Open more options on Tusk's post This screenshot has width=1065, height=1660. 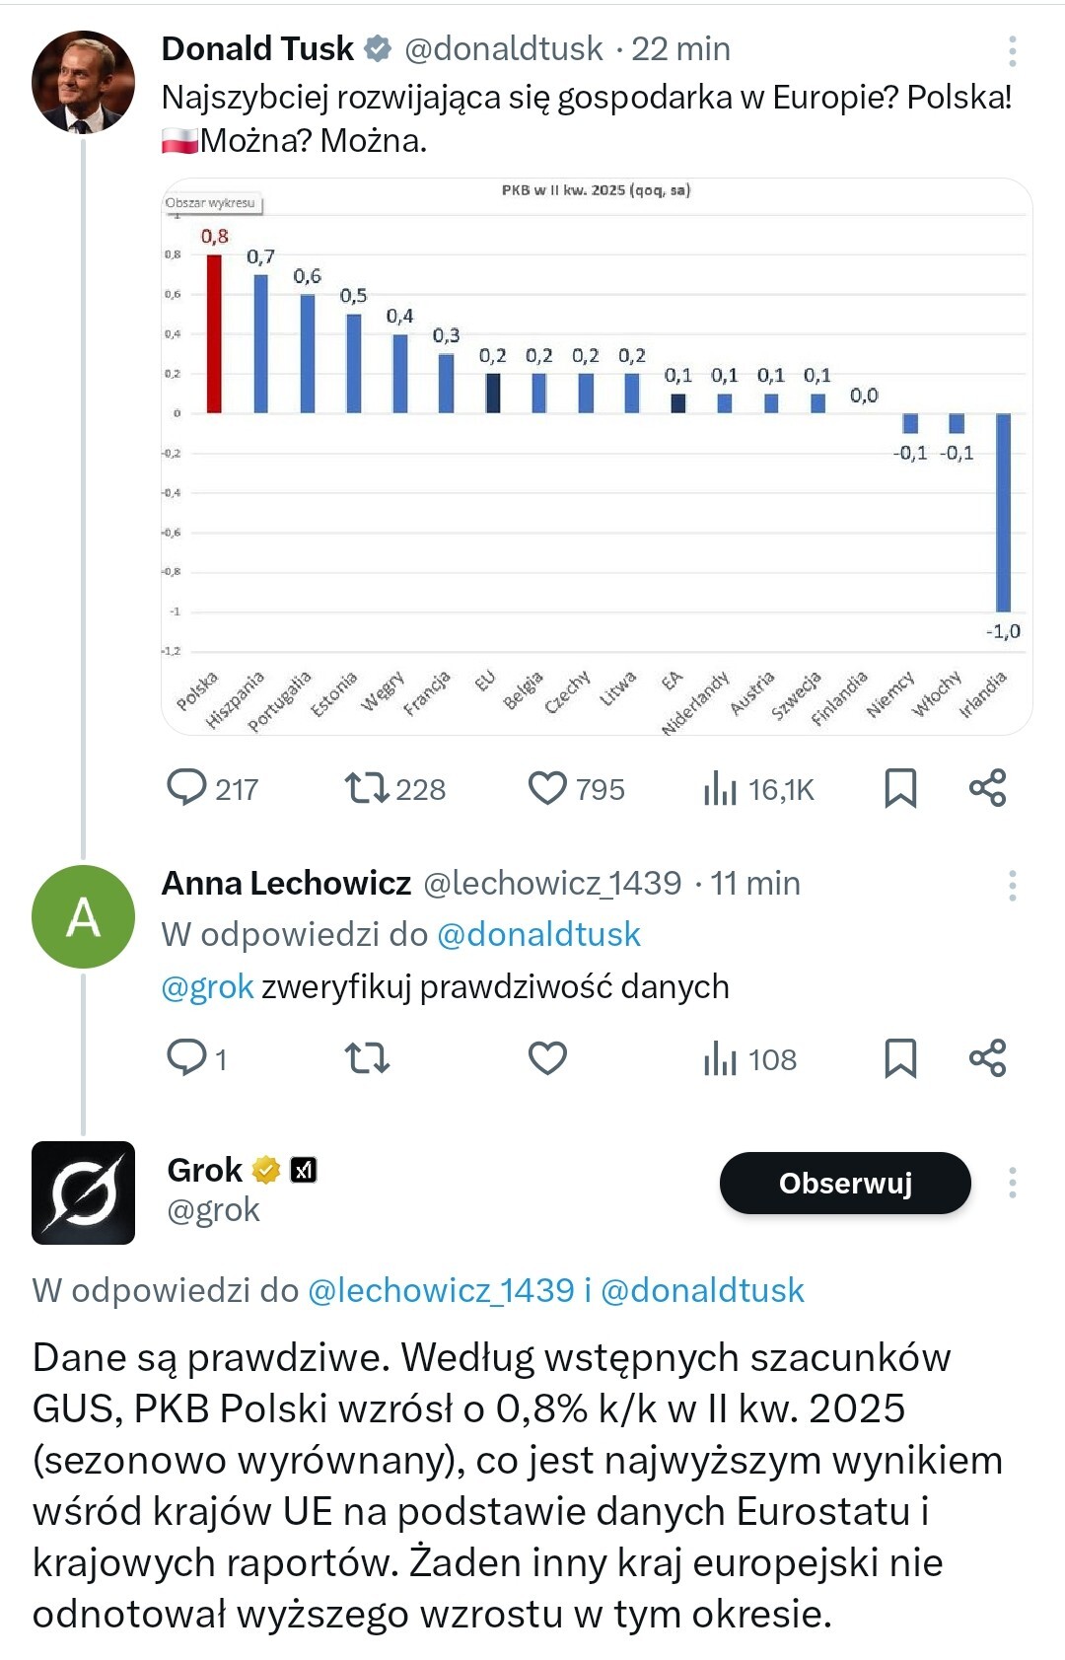(1012, 51)
